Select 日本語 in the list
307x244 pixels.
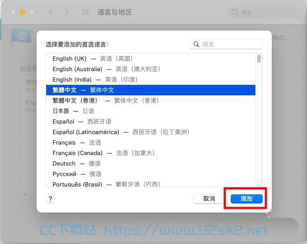click(x=151, y=111)
